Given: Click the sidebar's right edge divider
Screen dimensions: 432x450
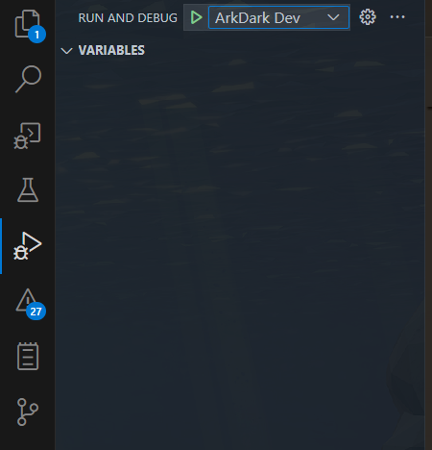Looking at the screenshot, I should click(x=425, y=225).
